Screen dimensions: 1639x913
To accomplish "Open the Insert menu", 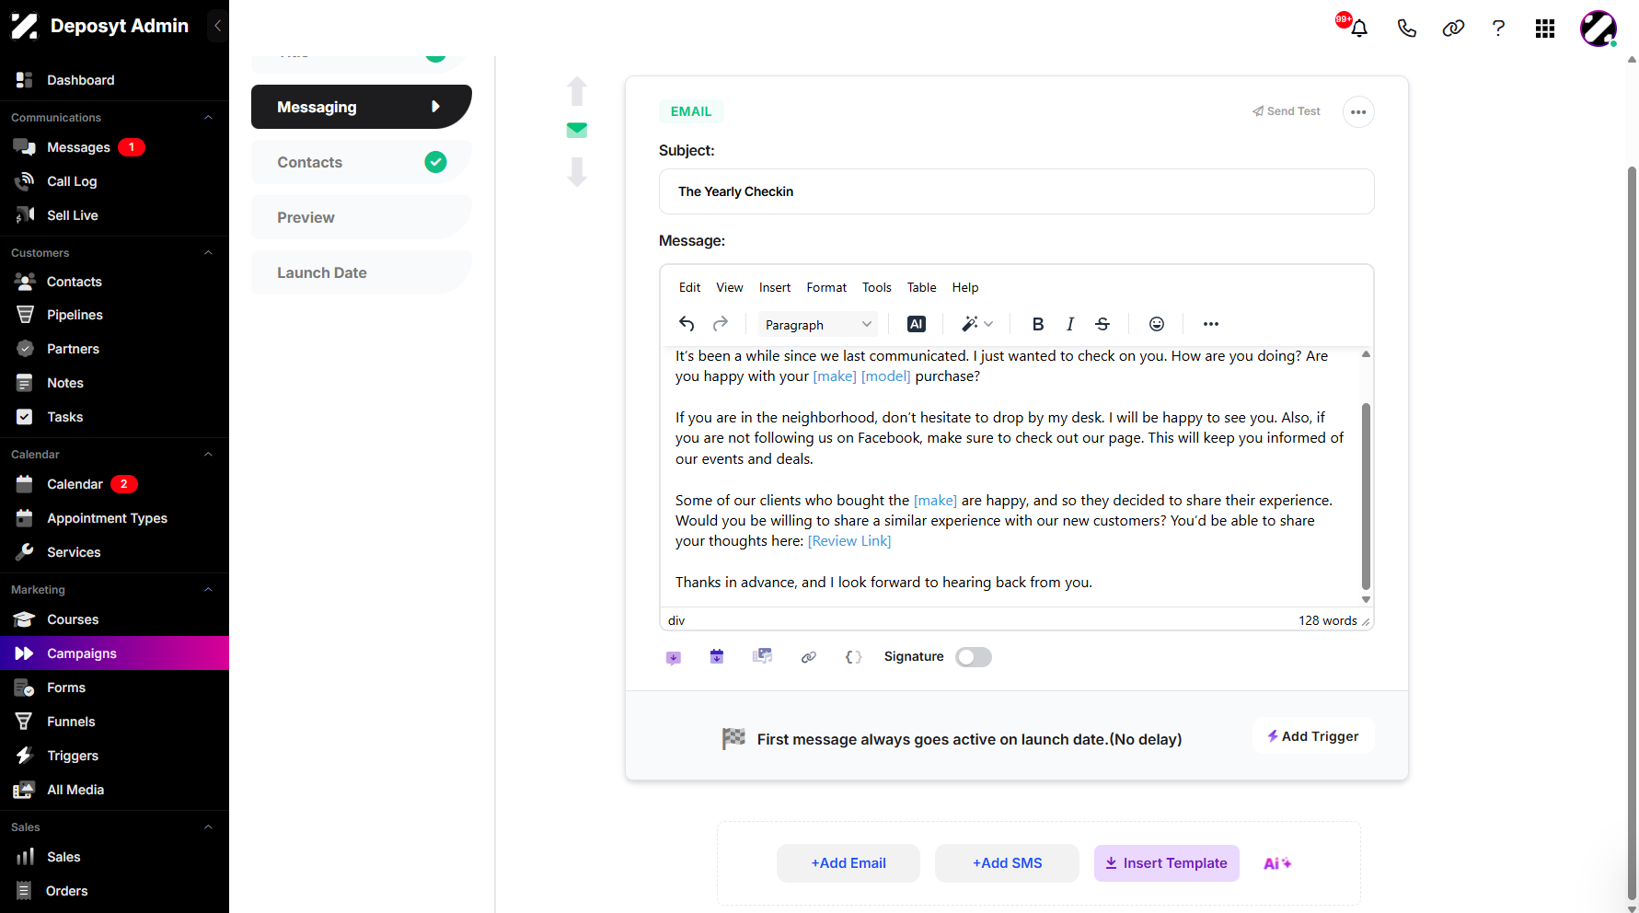I will click(x=775, y=287).
